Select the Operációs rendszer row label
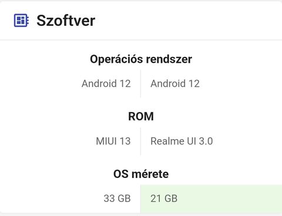Viewport: 282px width, 216px height. 141,59
